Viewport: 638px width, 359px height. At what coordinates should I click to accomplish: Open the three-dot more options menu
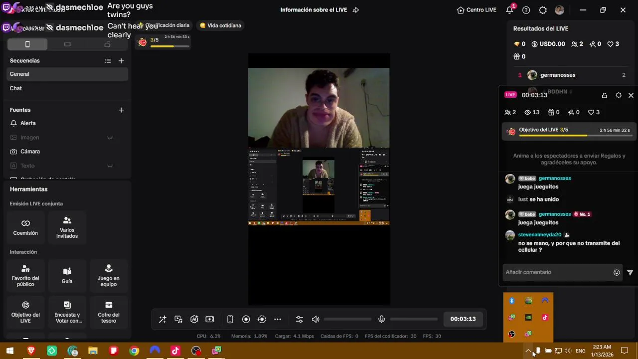[278, 319]
